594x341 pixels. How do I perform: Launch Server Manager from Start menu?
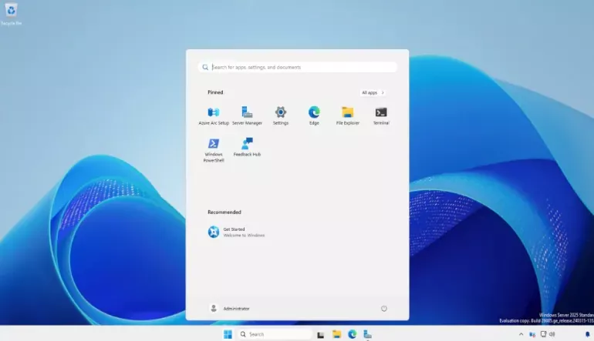(247, 115)
